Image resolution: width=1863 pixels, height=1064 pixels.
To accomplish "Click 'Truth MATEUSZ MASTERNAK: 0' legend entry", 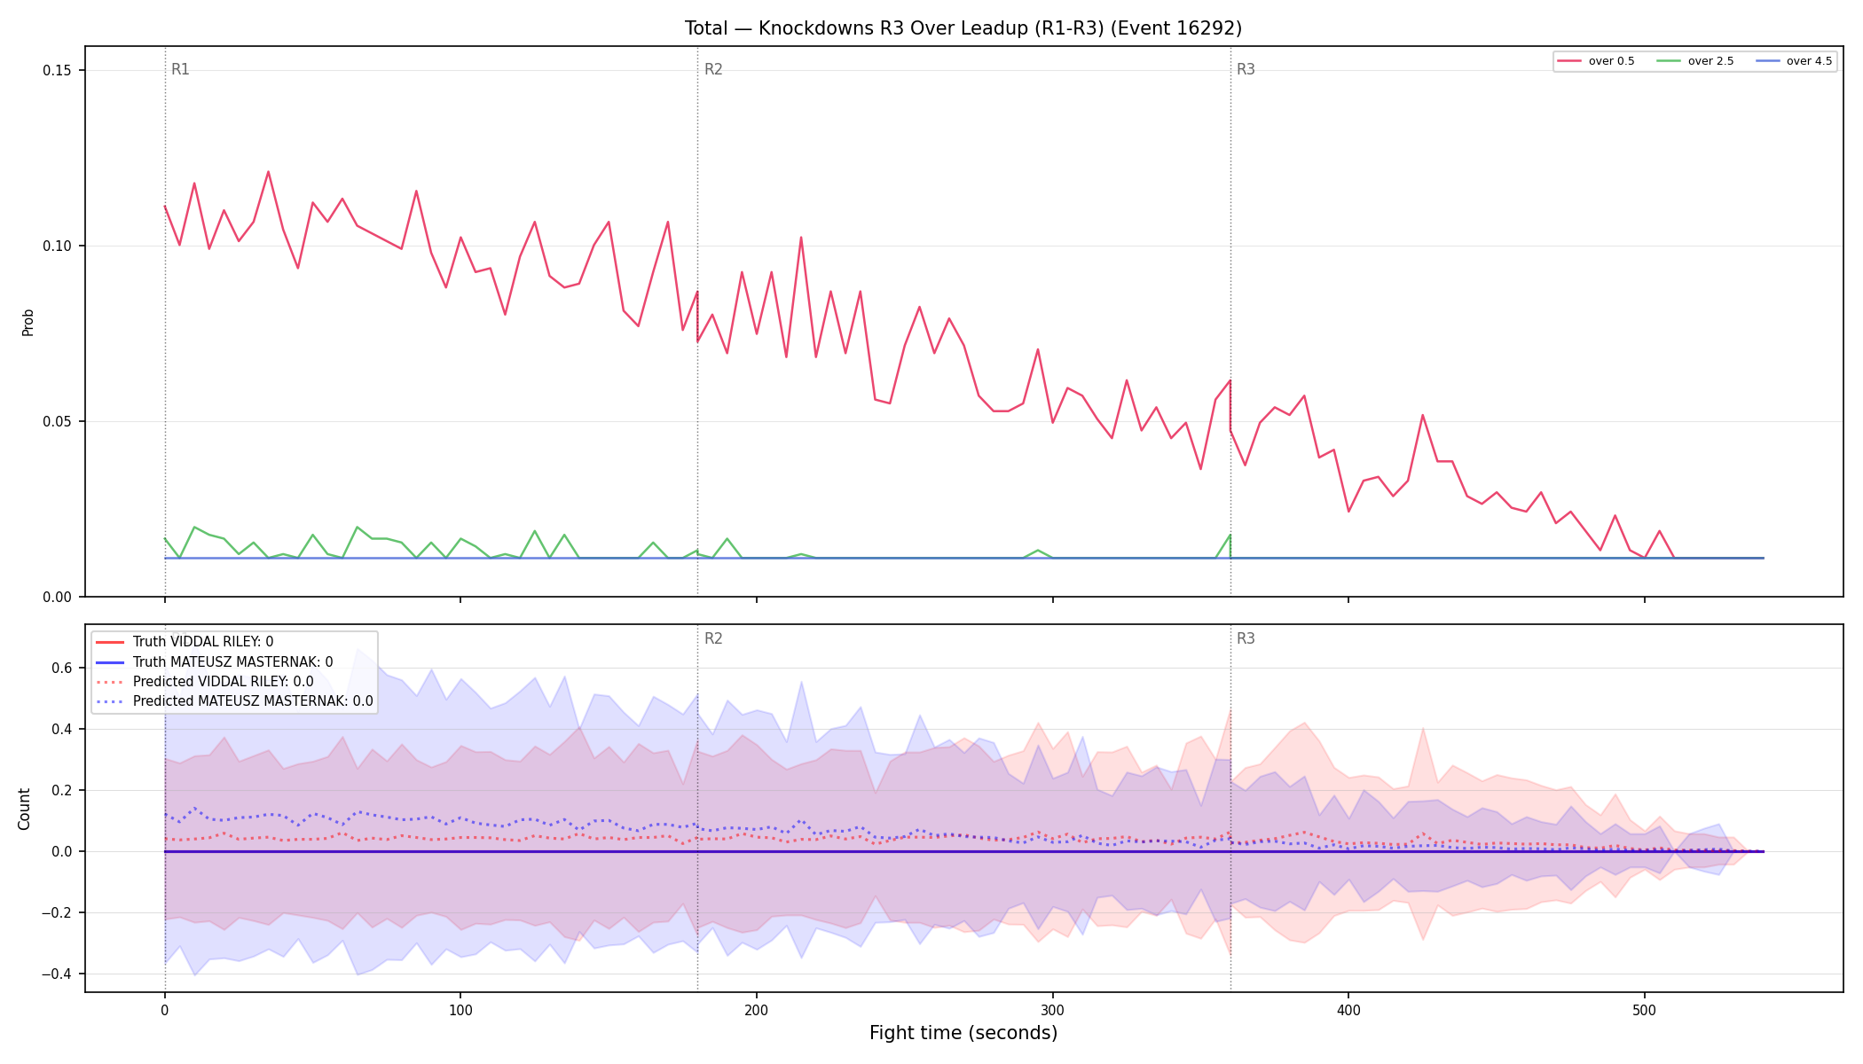I will tap(214, 662).
